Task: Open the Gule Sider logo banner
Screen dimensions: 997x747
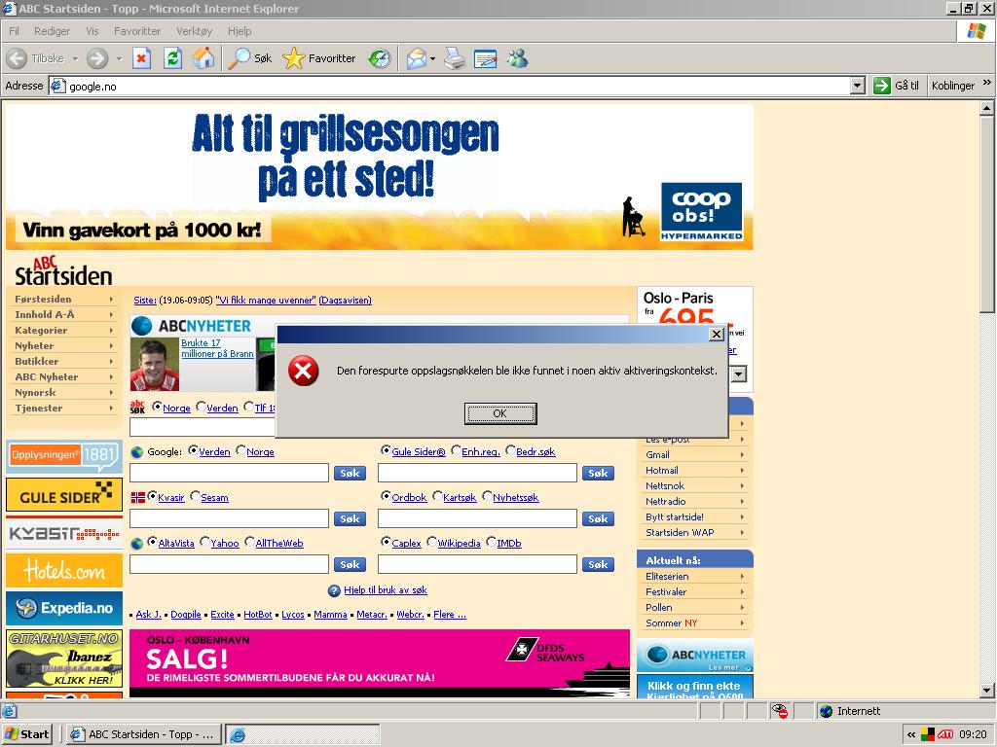Action: (64, 494)
